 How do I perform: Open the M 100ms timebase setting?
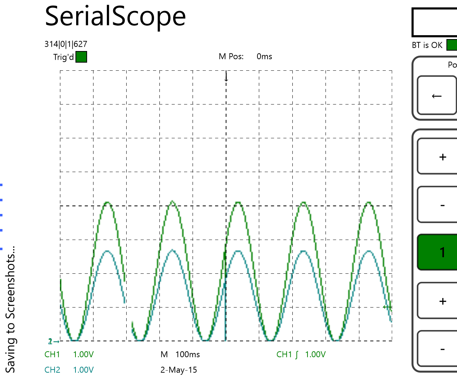181,354
